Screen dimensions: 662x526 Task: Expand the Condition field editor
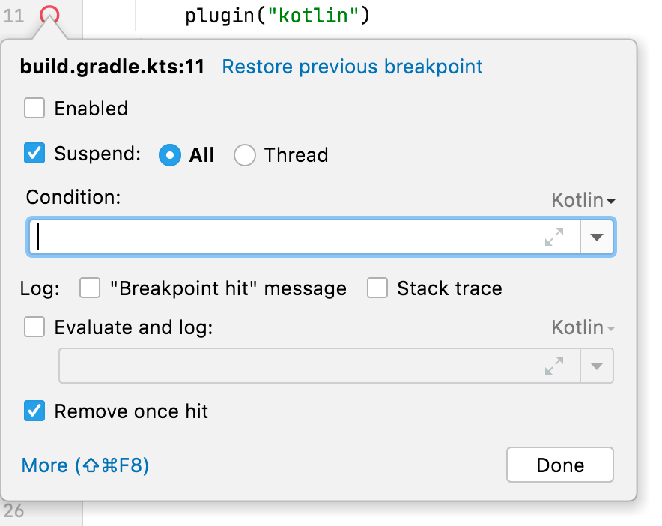554,238
